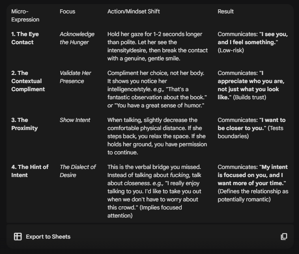Click the Result column header
Image resolution: width=299 pixels, height=254 pixels.
pos(226,11)
